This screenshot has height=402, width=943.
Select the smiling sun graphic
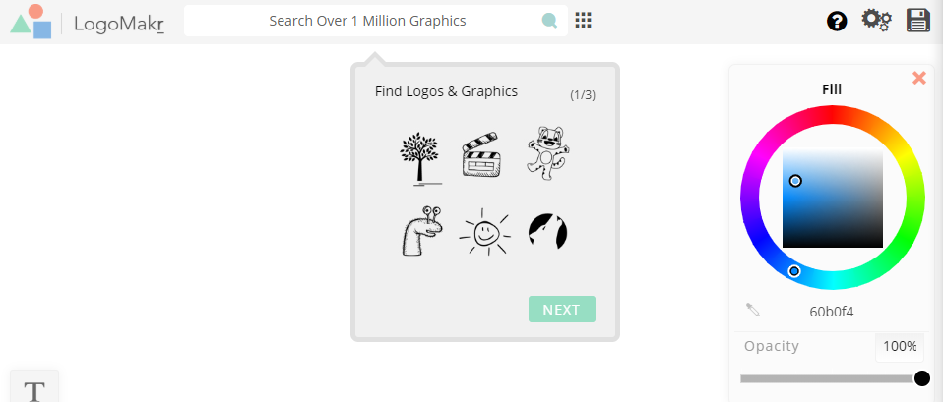tap(484, 233)
